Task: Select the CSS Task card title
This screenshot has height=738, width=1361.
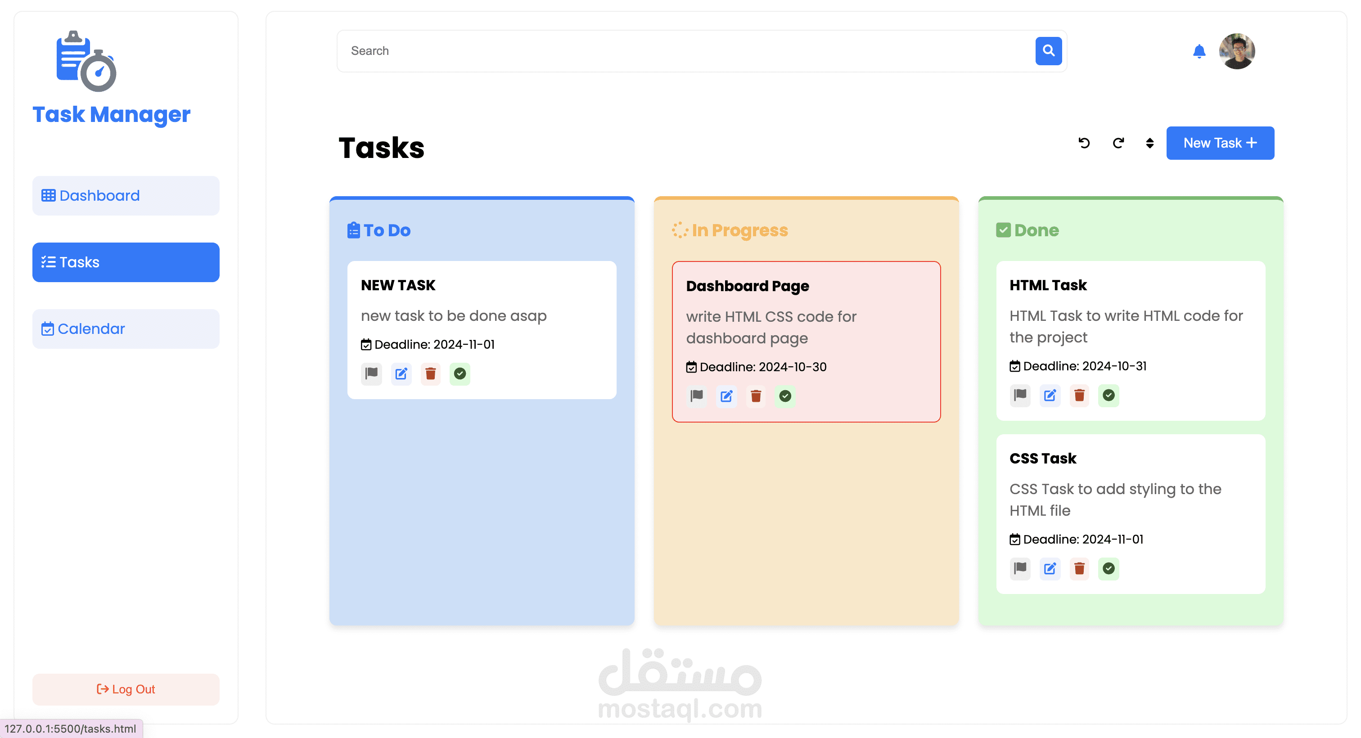Action: [1042, 459]
